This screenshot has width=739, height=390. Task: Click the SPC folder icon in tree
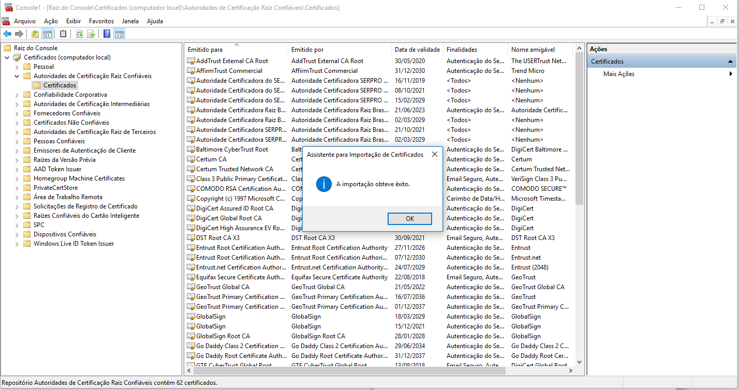(x=27, y=225)
